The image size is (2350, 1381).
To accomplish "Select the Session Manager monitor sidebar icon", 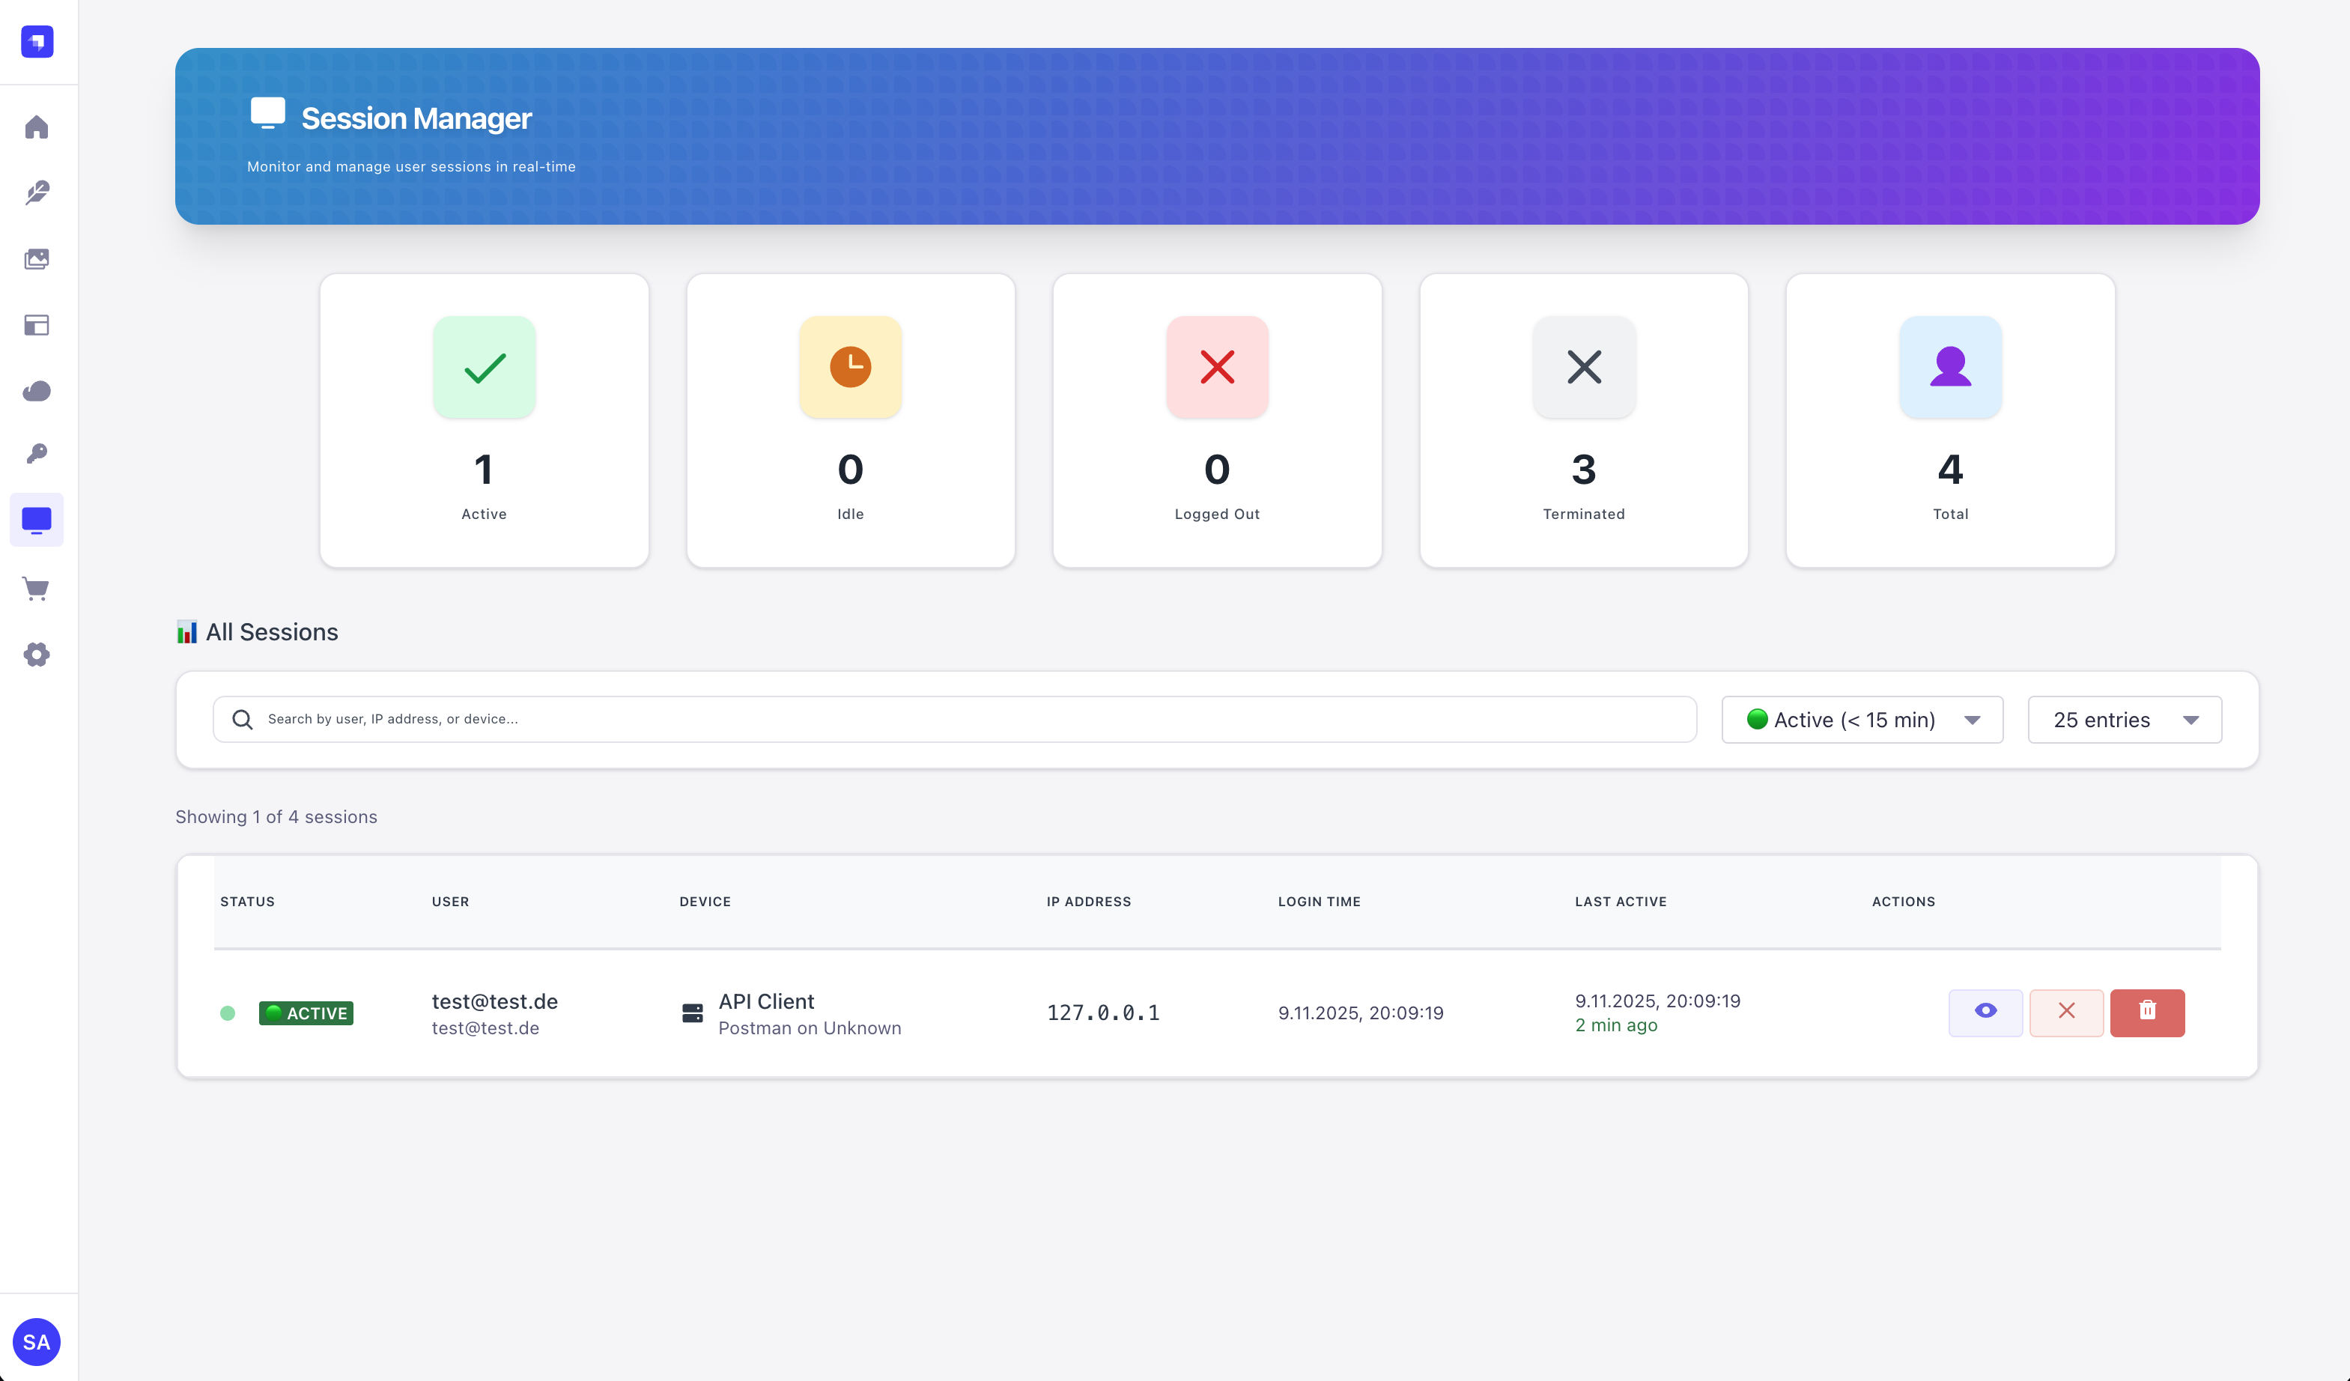I will click(37, 520).
